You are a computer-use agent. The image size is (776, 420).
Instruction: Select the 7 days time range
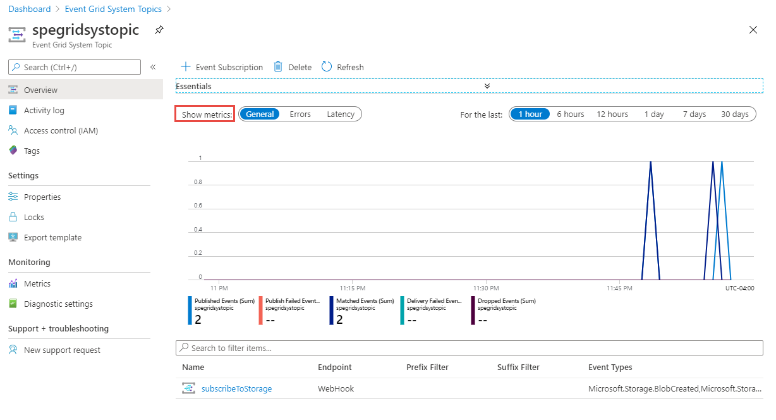pyautogui.click(x=694, y=114)
